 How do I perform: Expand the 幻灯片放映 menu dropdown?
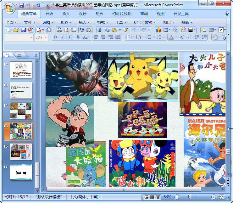click(x=145, y=22)
